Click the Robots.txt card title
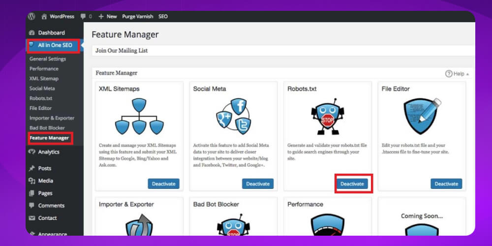The image size is (492, 246). [302, 89]
